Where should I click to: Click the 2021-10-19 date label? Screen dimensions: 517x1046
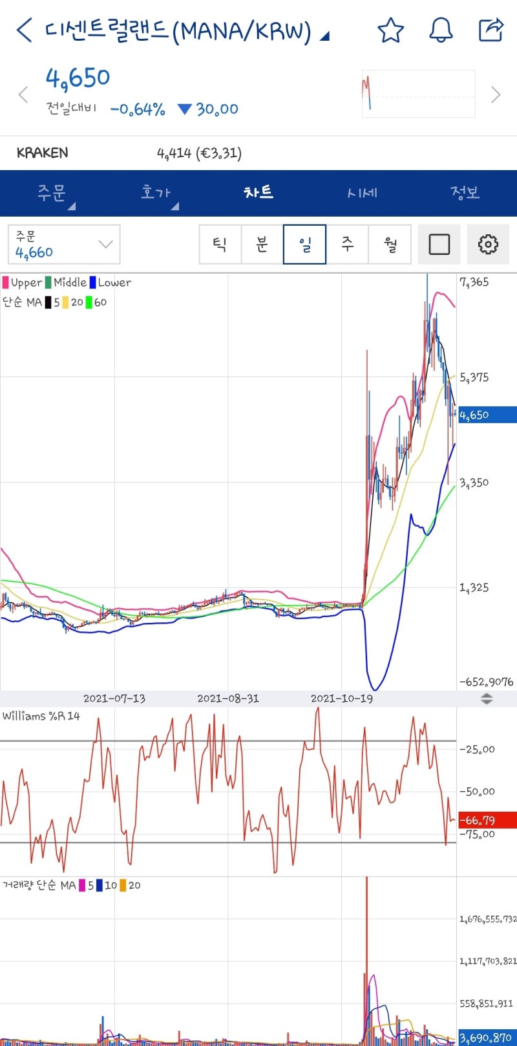(342, 699)
